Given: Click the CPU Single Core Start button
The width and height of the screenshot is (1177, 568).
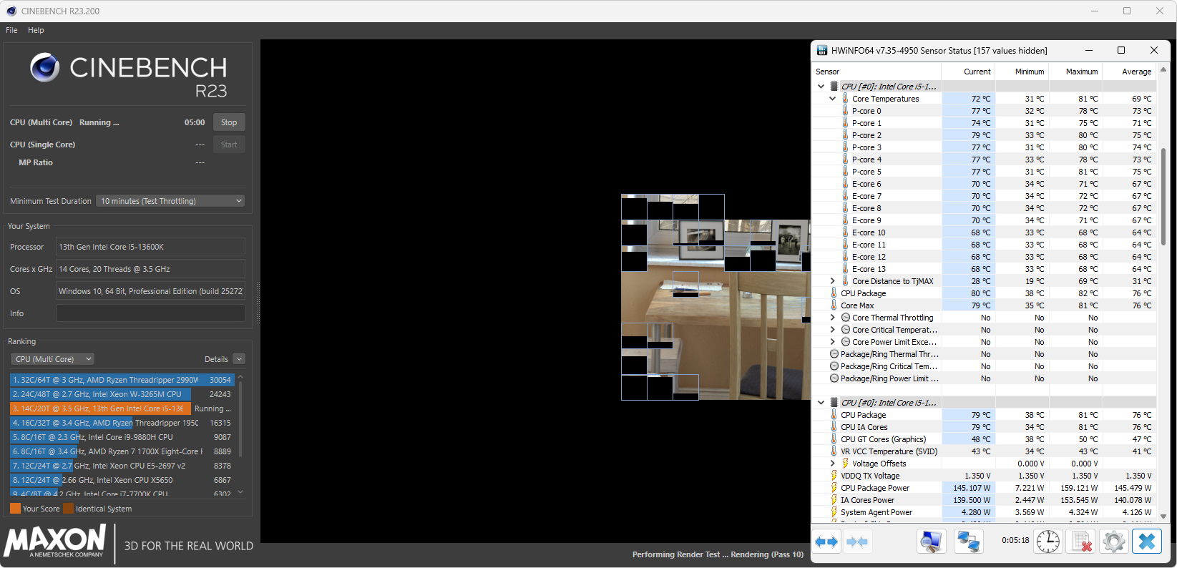Looking at the screenshot, I should click(x=229, y=145).
